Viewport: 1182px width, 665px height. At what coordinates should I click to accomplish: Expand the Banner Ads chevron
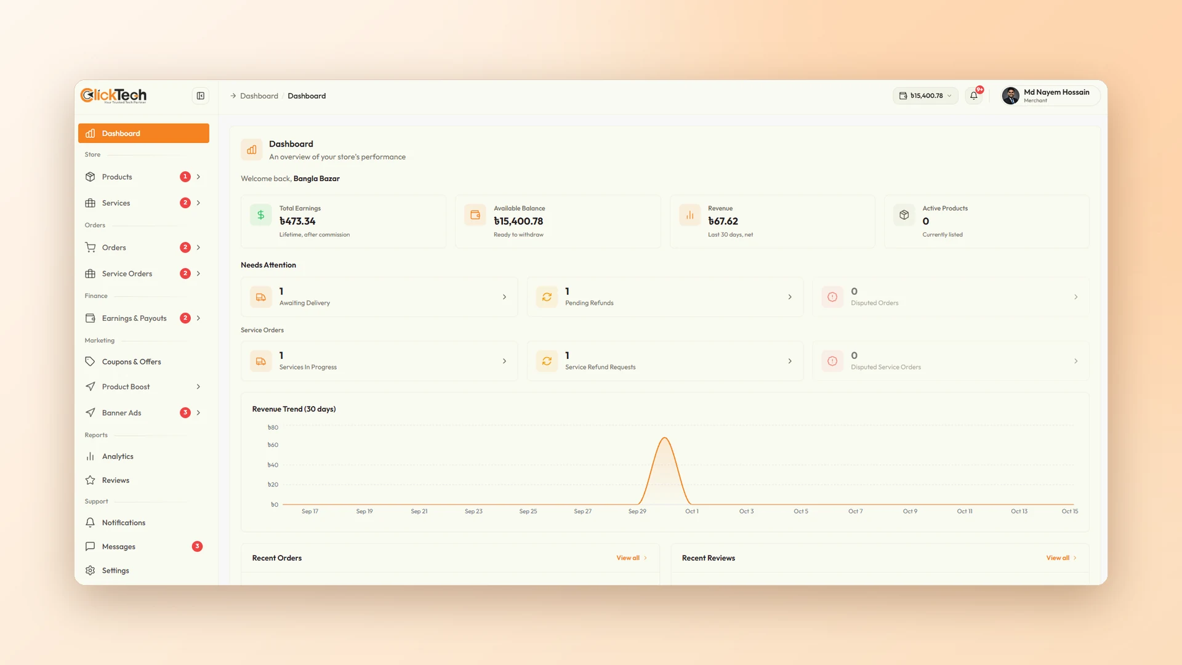point(198,413)
